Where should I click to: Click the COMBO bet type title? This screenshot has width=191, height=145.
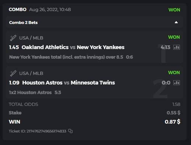[x=18, y=10]
